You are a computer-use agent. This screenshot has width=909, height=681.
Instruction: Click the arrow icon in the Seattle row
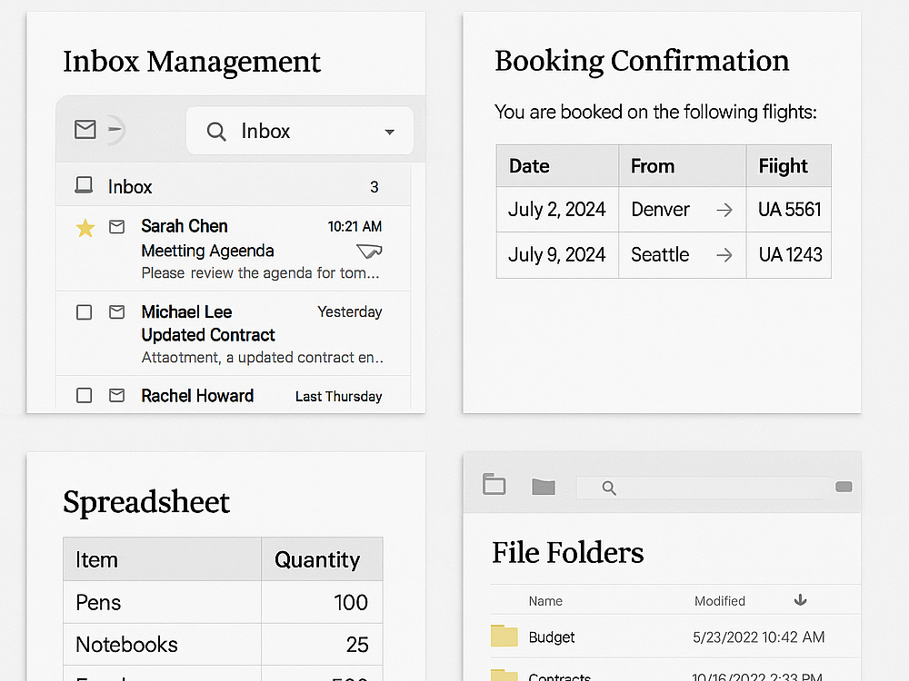(x=724, y=255)
